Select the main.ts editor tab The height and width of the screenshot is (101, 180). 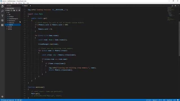tap(26, 6)
